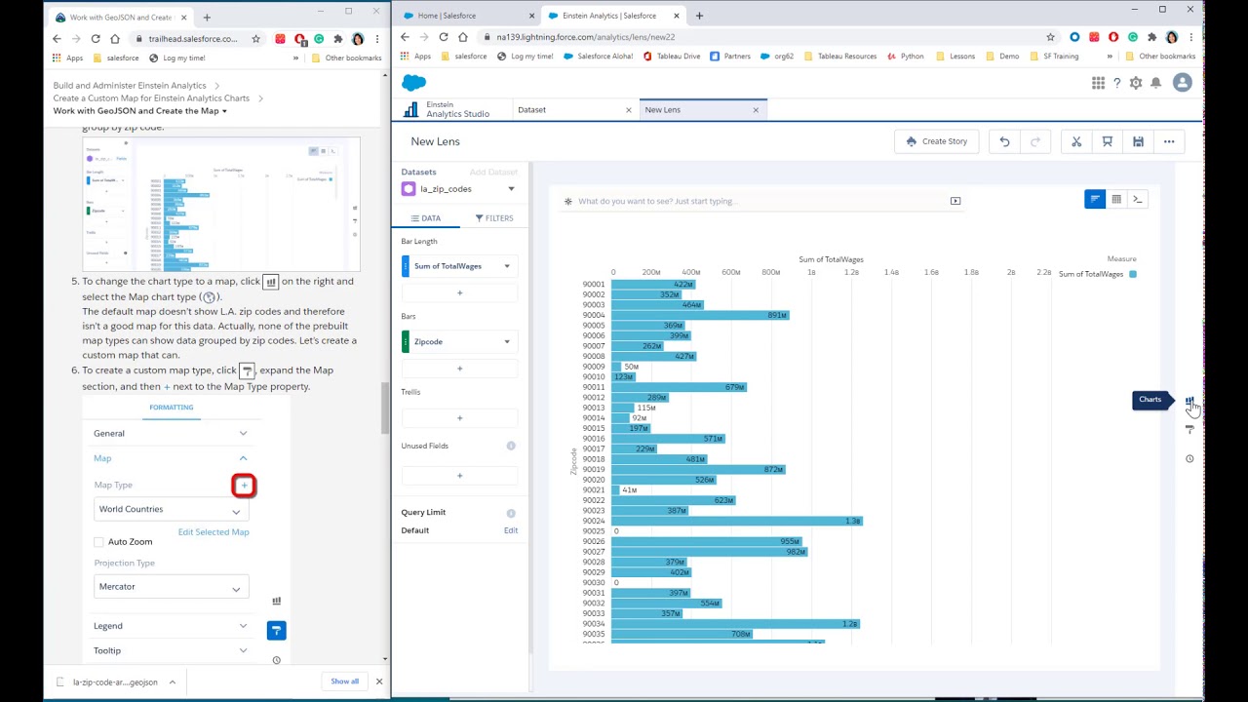Open the three-dots more actions menu

pos(1169,141)
